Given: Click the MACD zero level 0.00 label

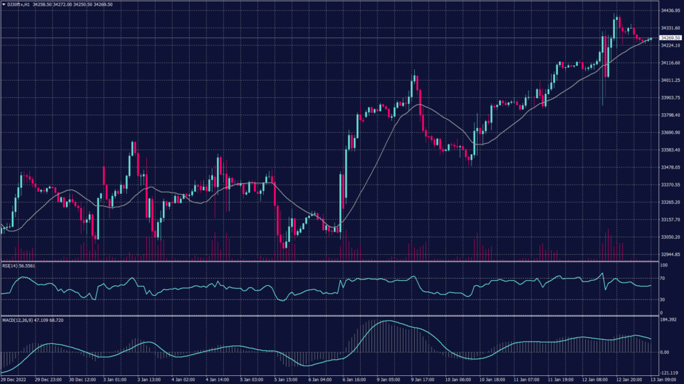Looking at the screenshot, I should (665, 352).
